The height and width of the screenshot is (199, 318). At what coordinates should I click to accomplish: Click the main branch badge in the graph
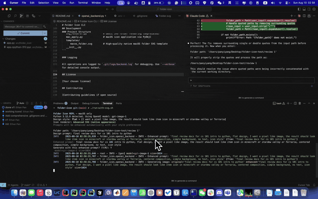pyautogui.click(x=38, y=107)
